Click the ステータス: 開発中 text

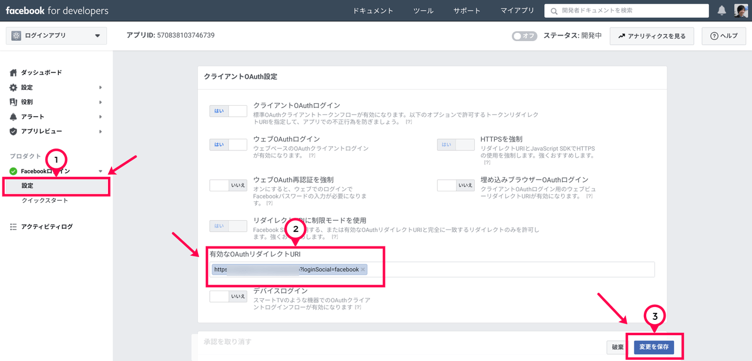coord(572,36)
